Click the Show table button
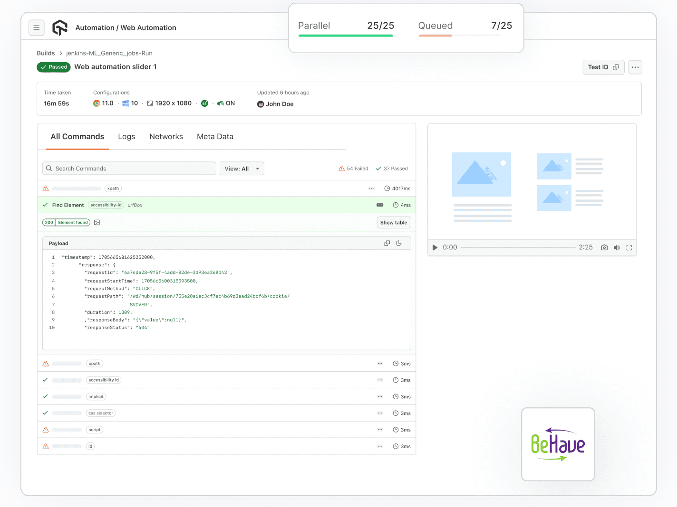677x507 pixels. tap(394, 222)
